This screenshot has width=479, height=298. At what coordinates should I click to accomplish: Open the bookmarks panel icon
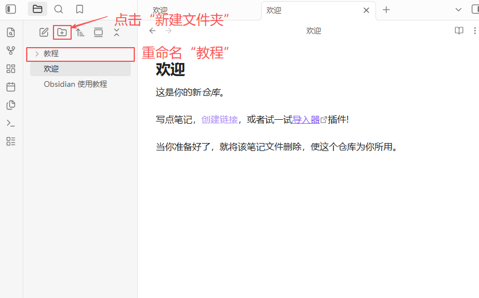80,9
